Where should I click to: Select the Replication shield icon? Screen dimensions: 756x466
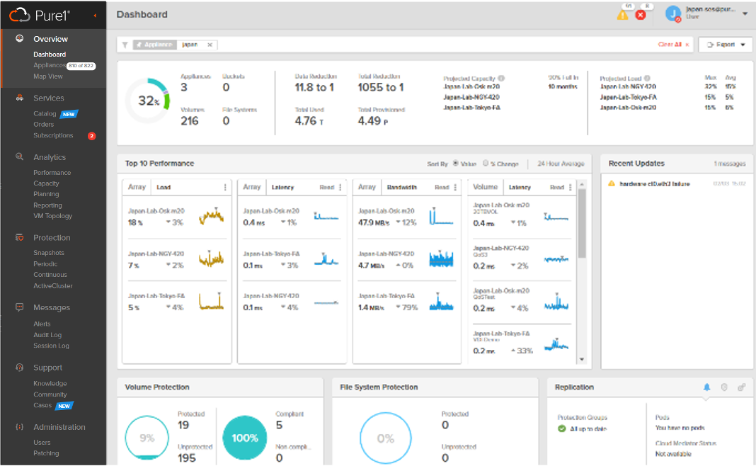pyautogui.click(x=724, y=387)
